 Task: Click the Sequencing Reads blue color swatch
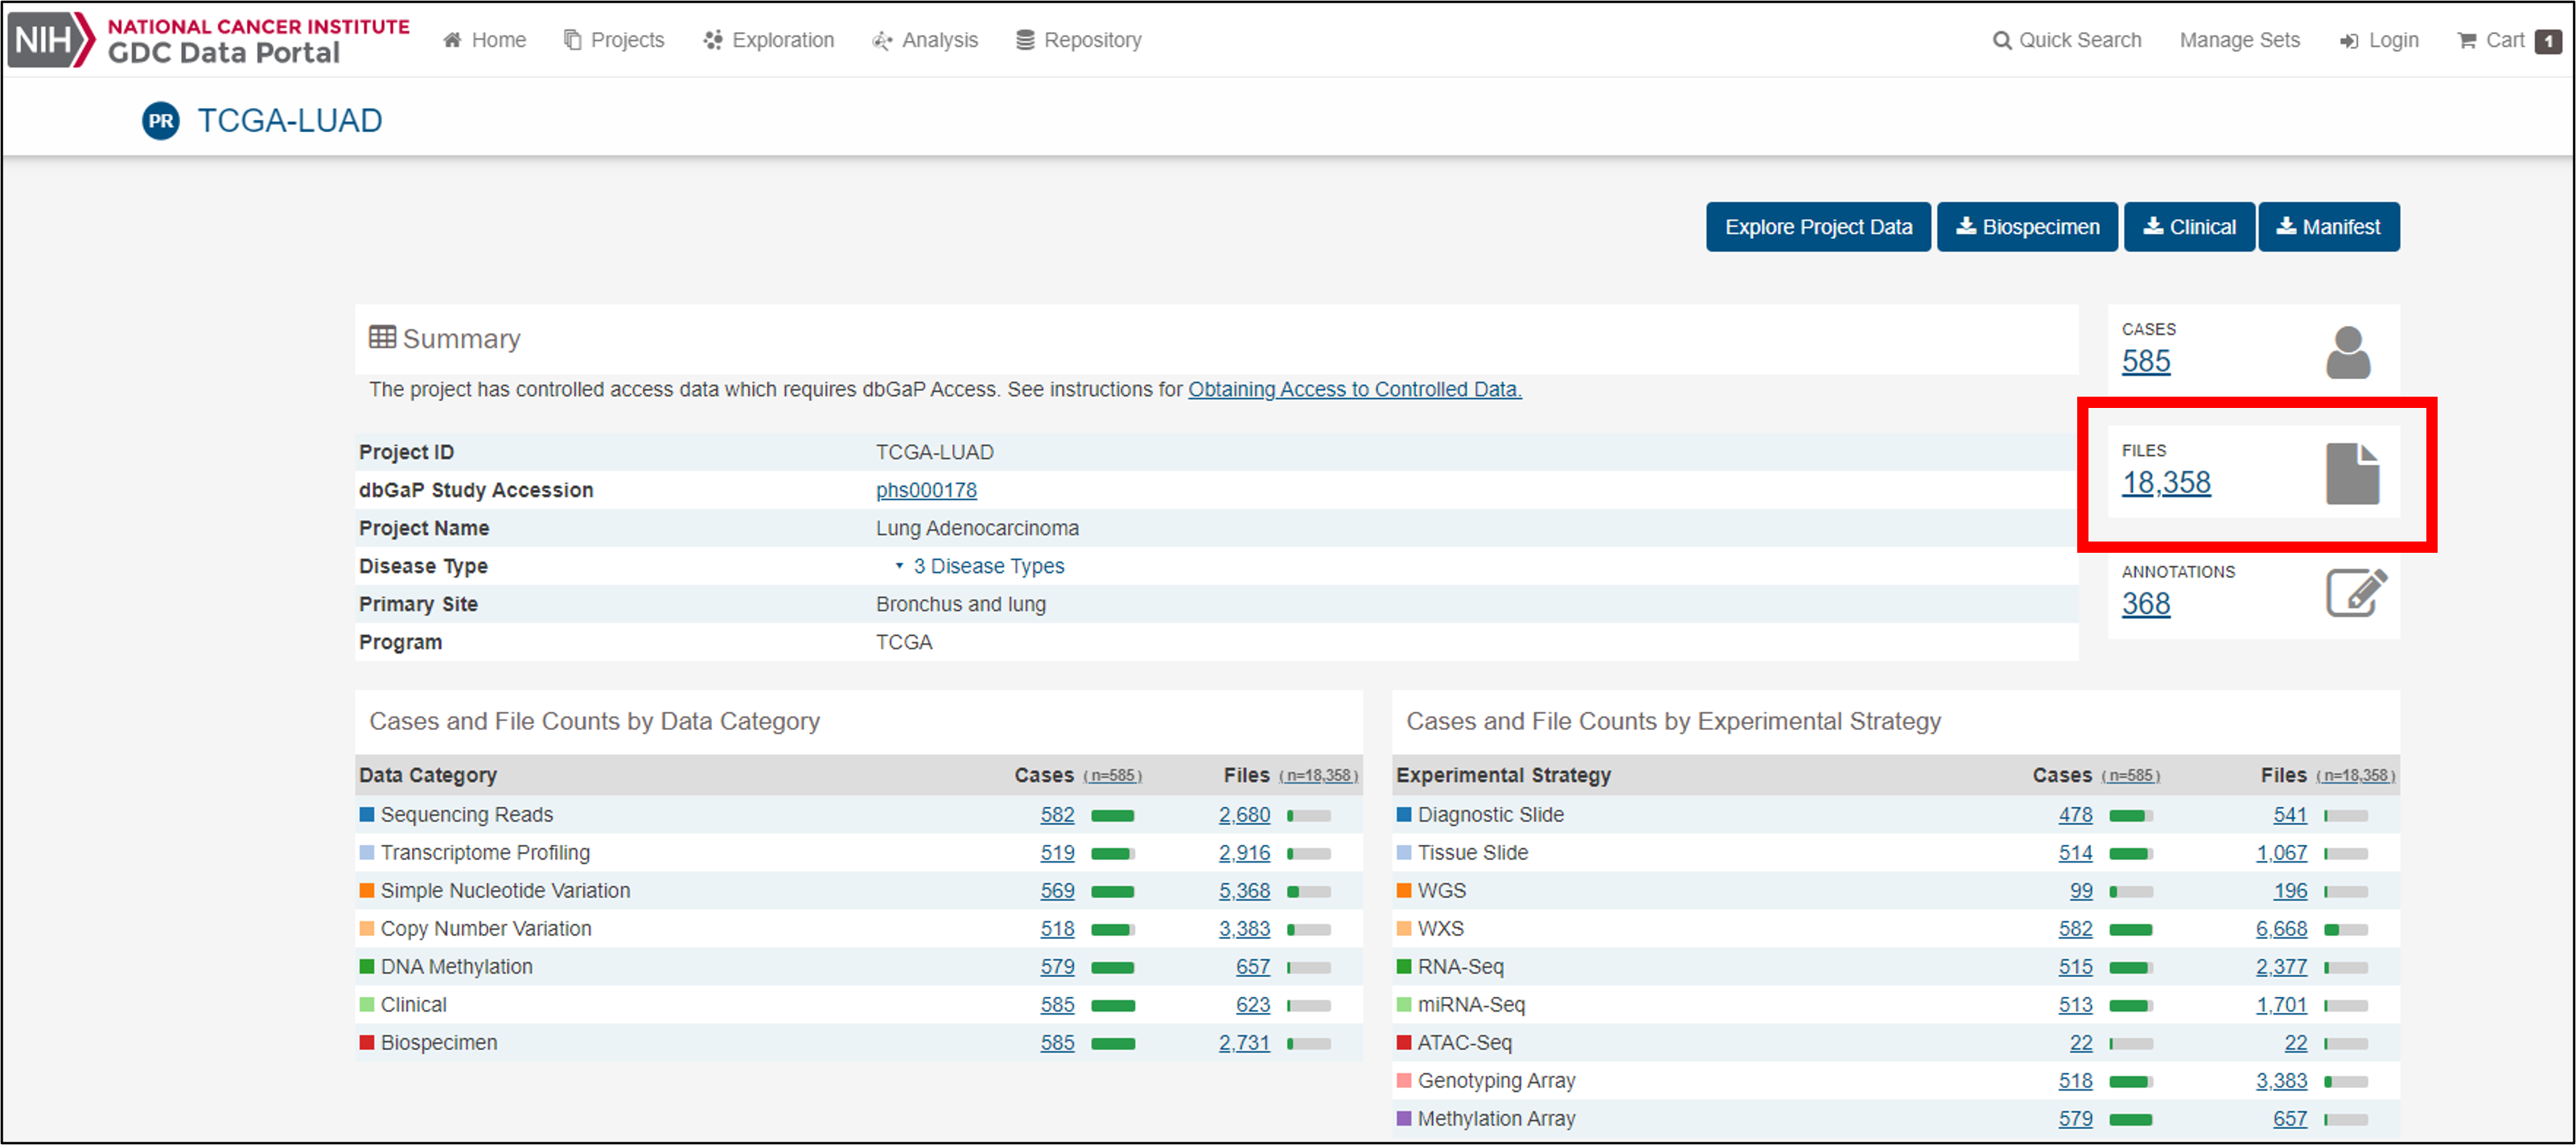367,815
